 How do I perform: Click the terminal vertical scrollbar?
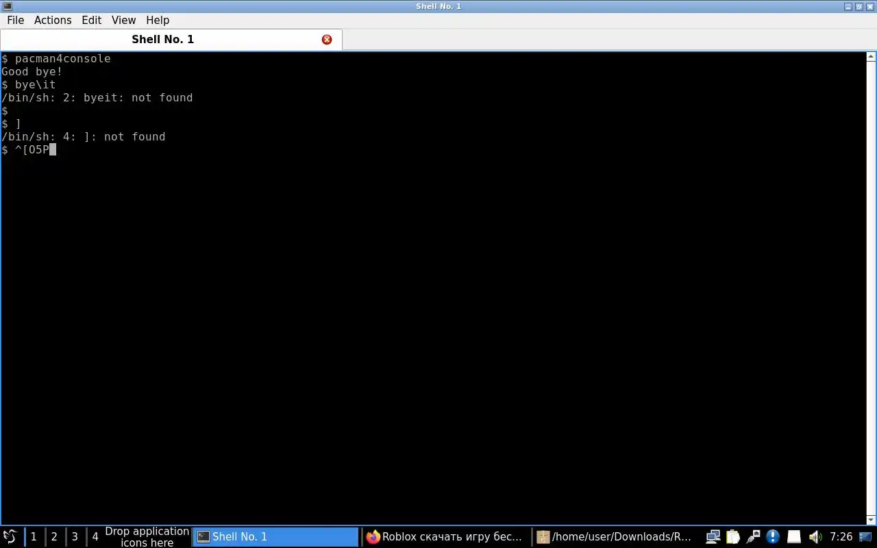click(872, 288)
